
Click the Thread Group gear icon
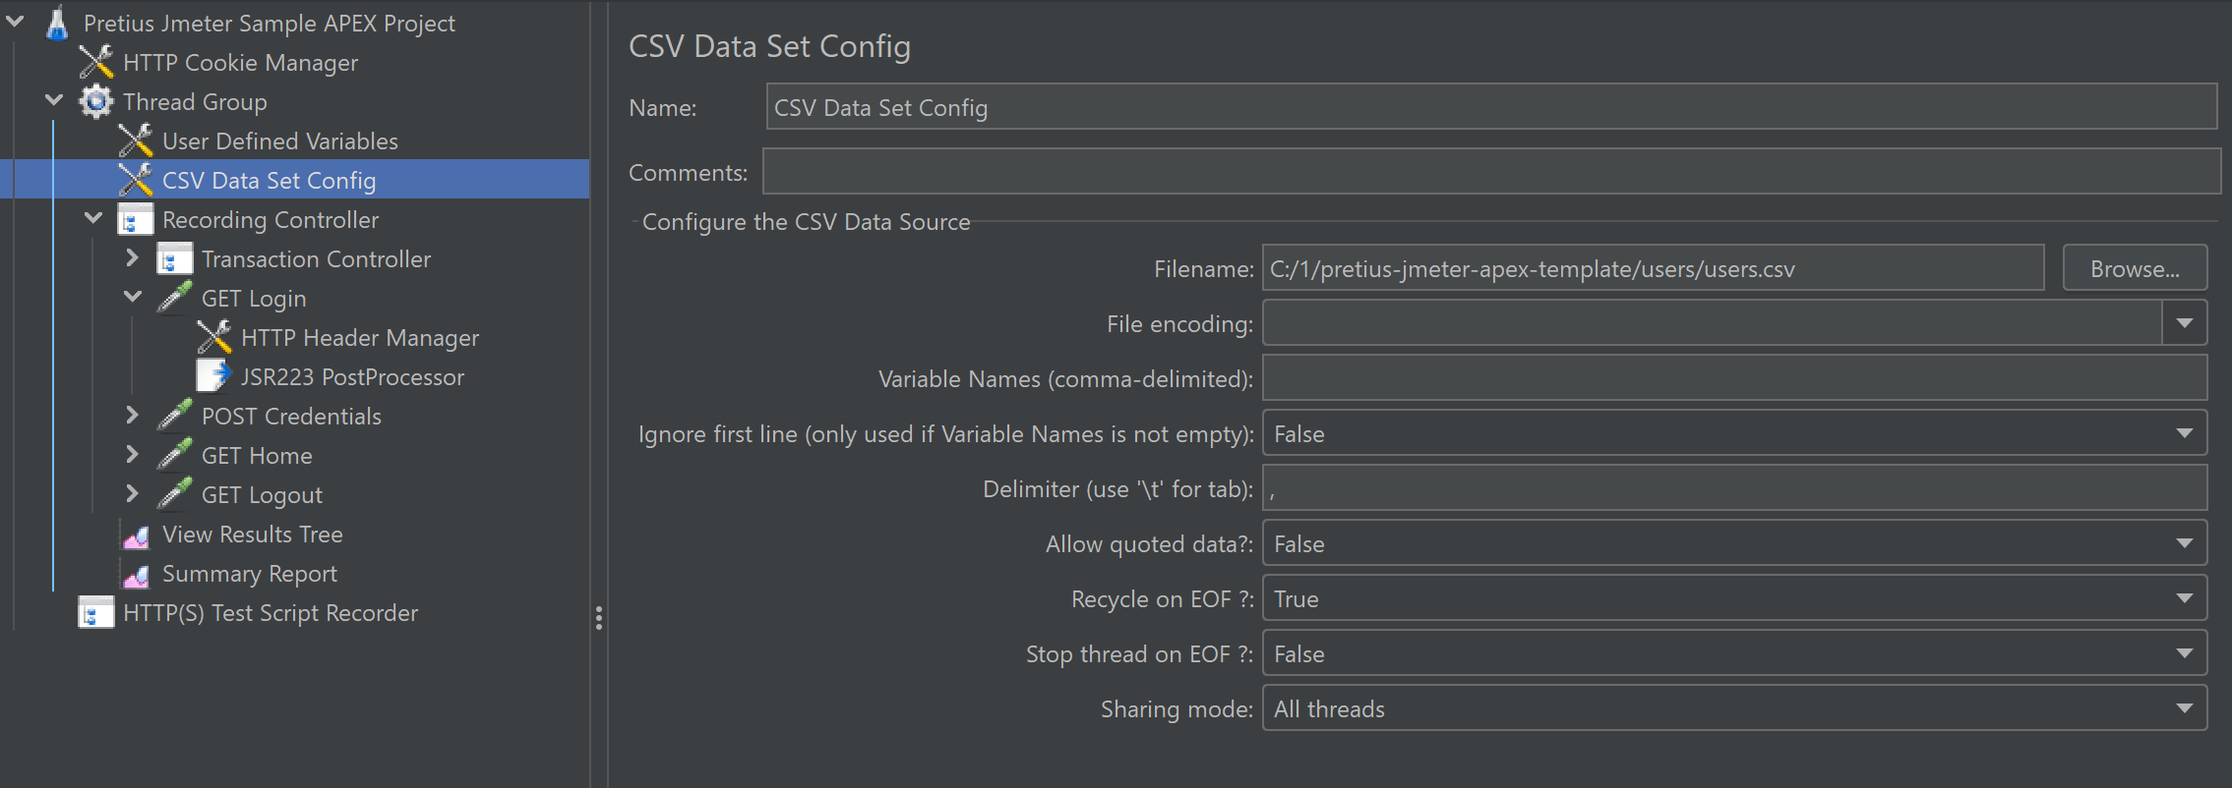pos(95,101)
